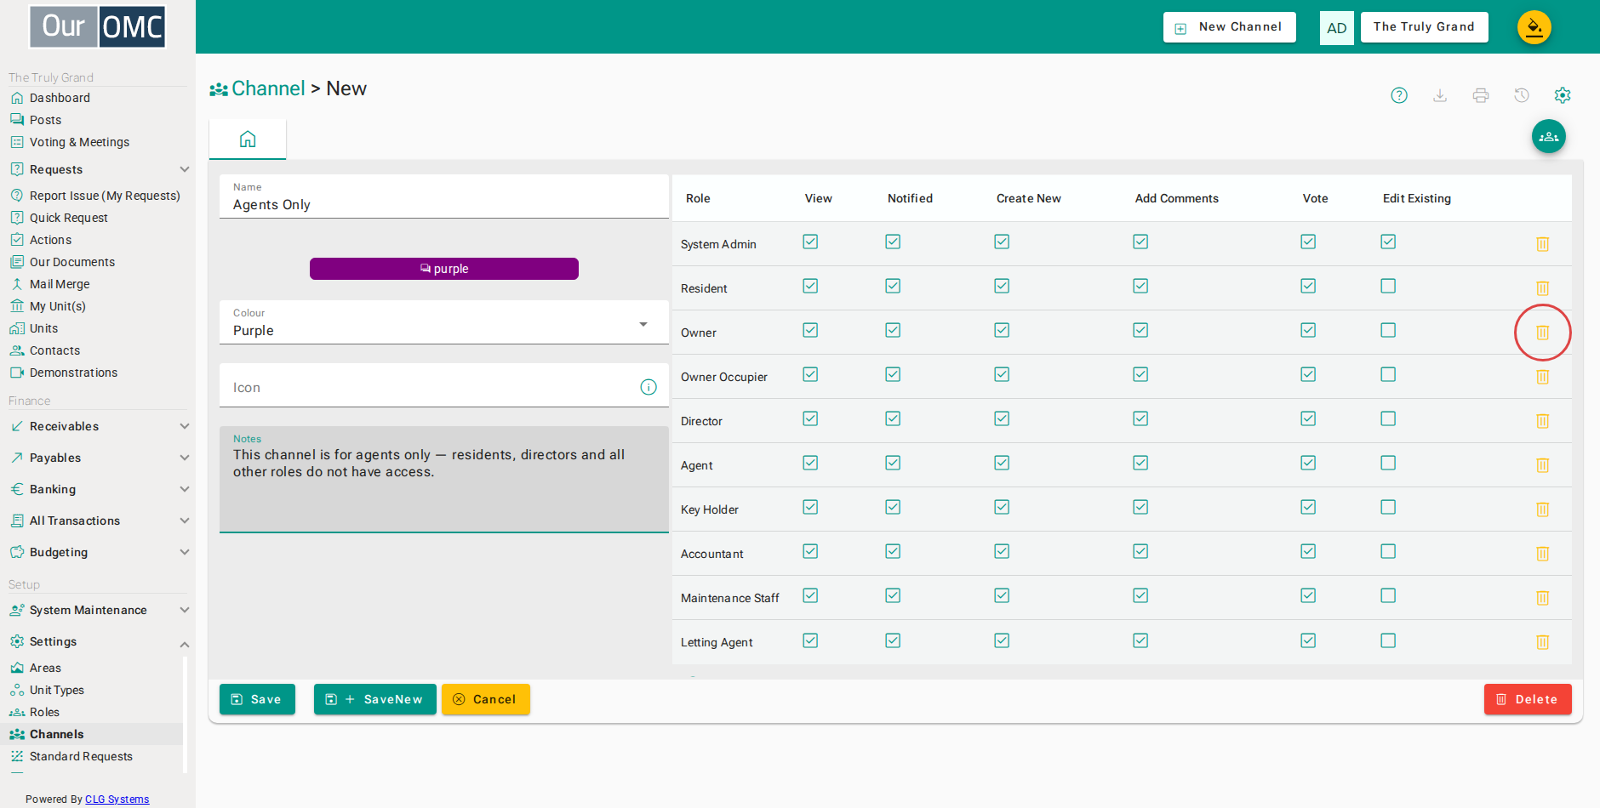Screen dimensions: 1600x808
Task: Open the CLG Systems link
Action: click(x=117, y=799)
